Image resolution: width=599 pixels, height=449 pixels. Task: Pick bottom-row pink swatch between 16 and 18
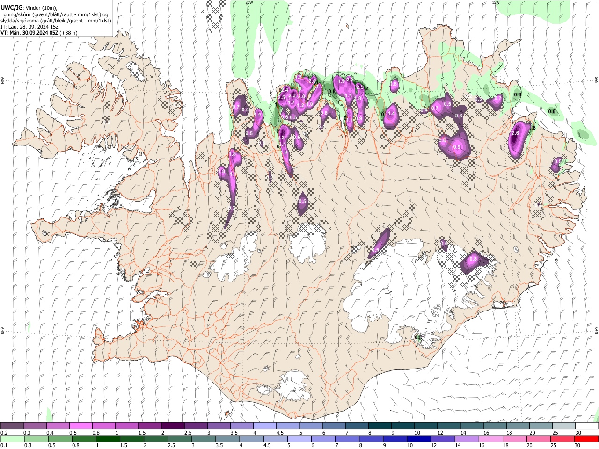490,439
